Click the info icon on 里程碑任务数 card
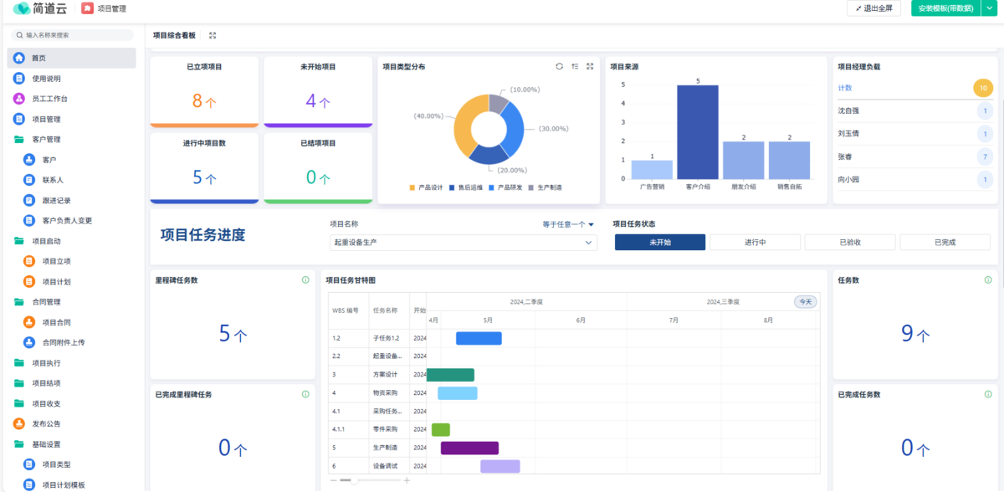The height and width of the screenshot is (492, 1004). [x=305, y=279]
